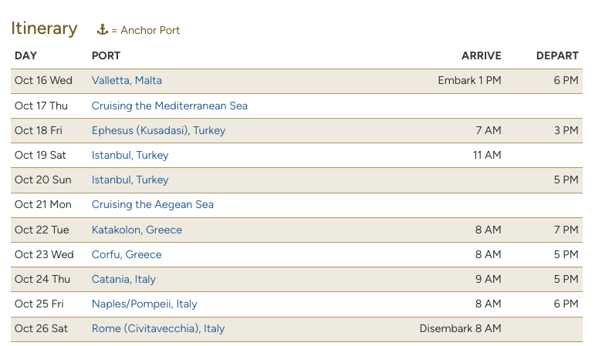Image resolution: width=595 pixels, height=346 pixels.
Task: Open the Rome (Civitavecchia), Italy link
Action: click(158, 328)
